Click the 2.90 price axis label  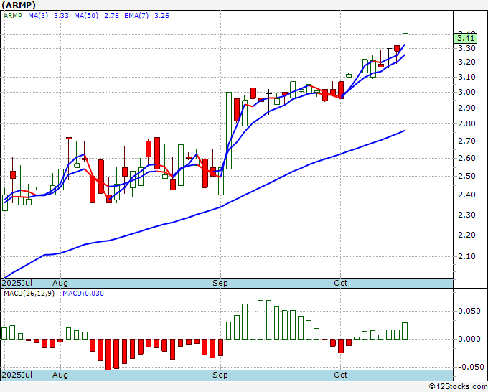[467, 108]
